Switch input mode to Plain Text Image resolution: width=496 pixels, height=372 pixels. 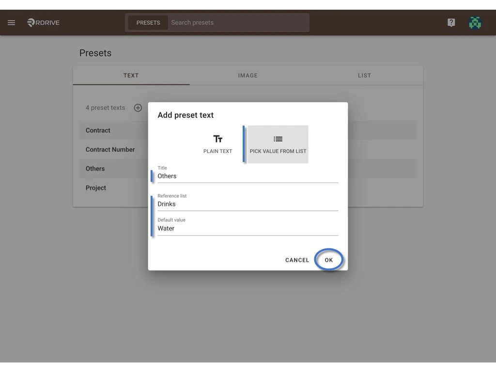(x=217, y=144)
